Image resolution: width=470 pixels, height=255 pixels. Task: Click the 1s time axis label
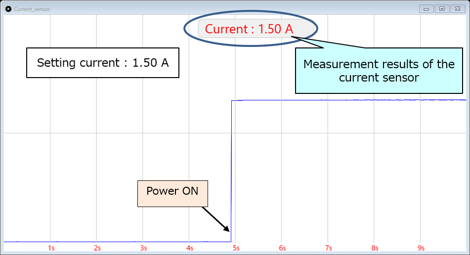pyautogui.click(x=51, y=248)
